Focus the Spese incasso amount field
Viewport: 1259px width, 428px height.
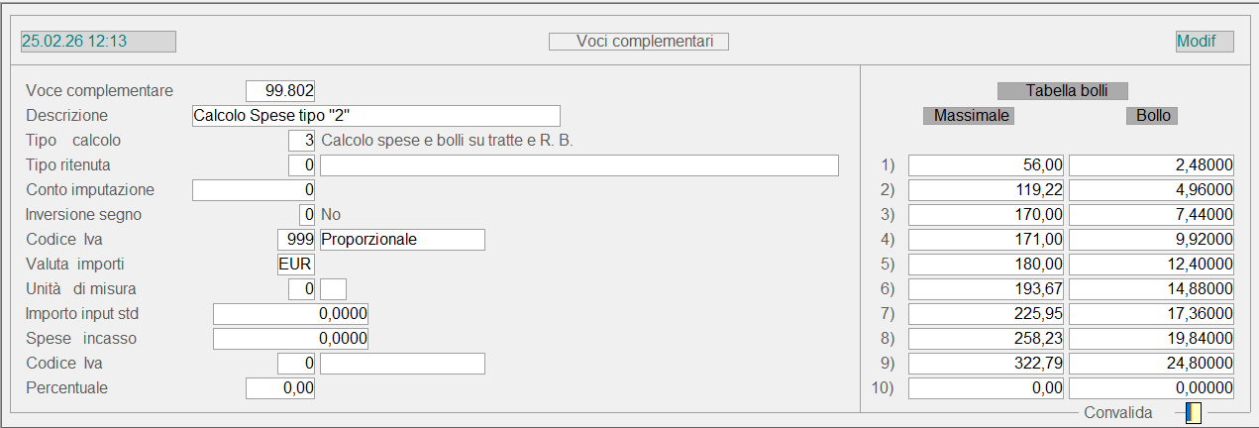[291, 339]
